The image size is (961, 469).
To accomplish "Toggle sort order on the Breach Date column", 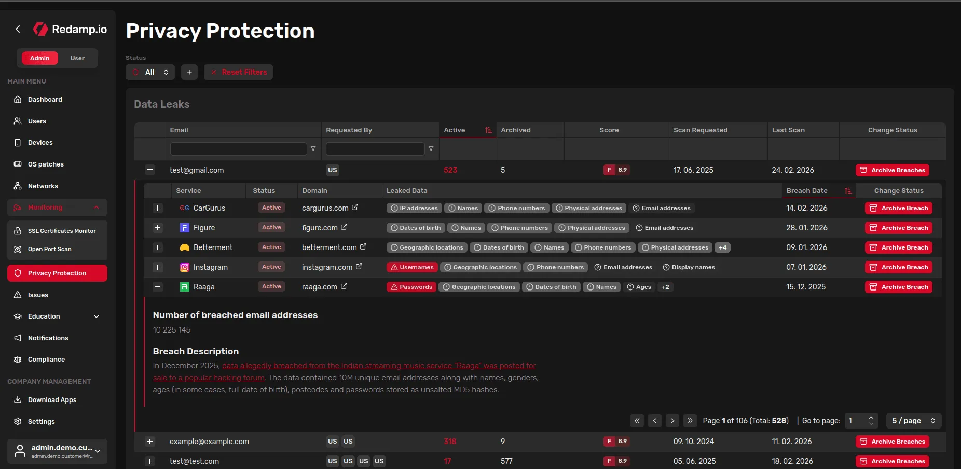I will (849, 190).
